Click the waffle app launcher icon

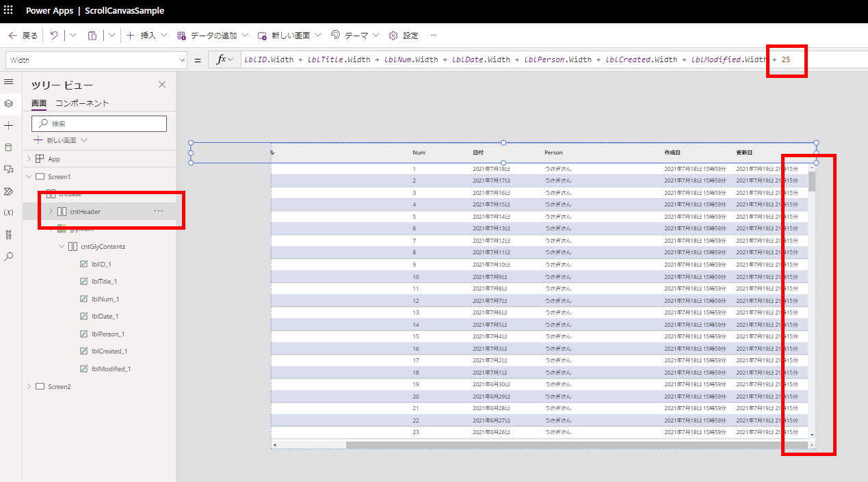(x=9, y=10)
